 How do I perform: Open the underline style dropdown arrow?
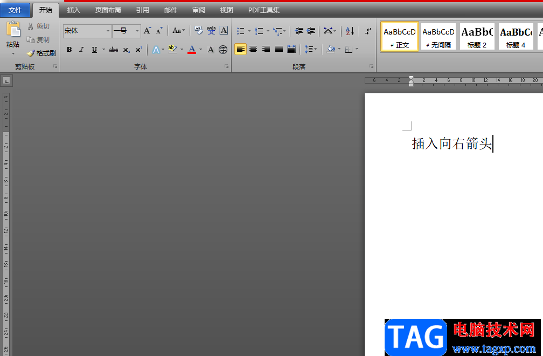coord(103,50)
